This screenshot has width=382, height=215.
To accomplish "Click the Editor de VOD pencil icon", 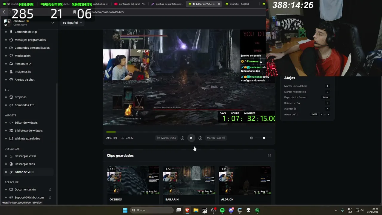I will click(x=11, y=172).
